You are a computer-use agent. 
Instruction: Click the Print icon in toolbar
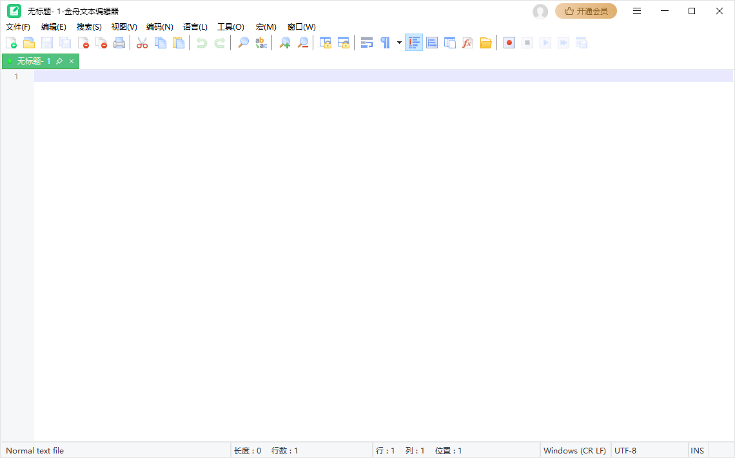point(119,43)
